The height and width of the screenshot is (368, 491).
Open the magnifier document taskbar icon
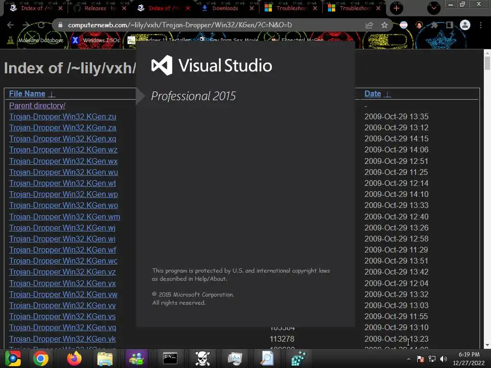pyautogui.click(x=267, y=358)
